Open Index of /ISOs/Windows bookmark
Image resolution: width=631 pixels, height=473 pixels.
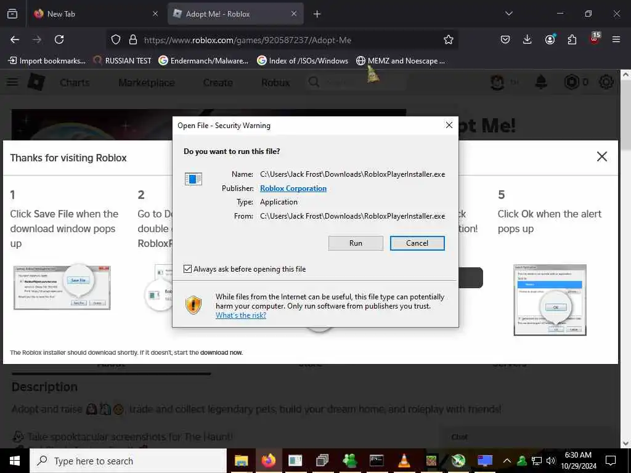[303, 61]
